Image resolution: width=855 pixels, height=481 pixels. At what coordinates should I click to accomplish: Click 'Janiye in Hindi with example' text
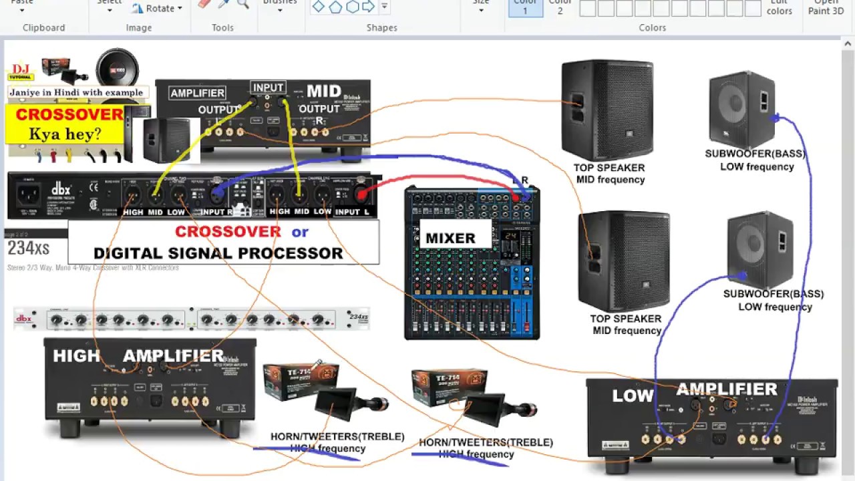(x=76, y=92)
